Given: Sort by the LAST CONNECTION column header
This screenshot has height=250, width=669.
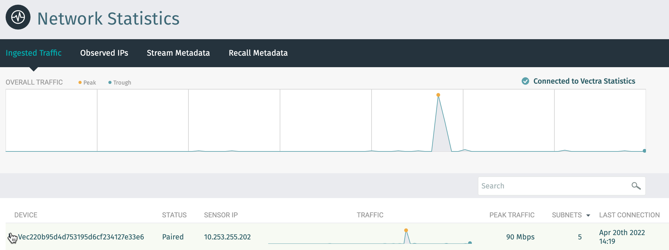Looking at the screenshot, I should (x=629, y=215).
